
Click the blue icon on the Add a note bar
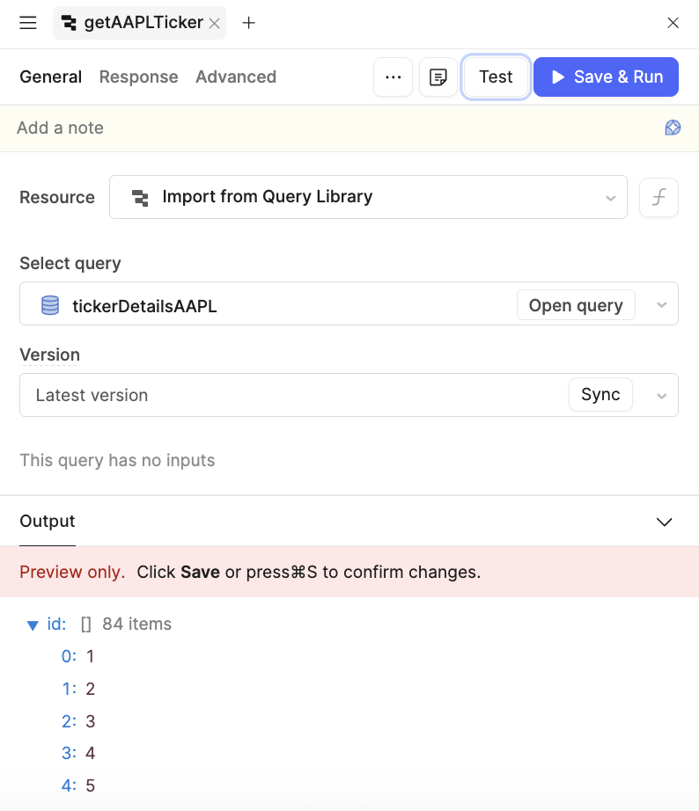point(673,127)
